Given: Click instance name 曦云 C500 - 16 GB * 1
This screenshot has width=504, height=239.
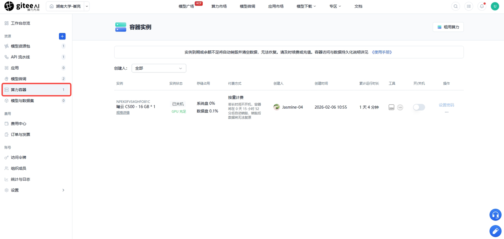Looking at the screenshot, I should tap(136, 107).
